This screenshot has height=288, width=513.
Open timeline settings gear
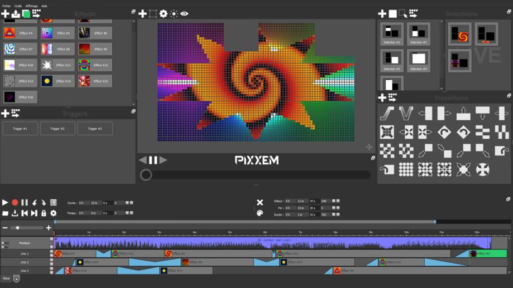tap(54, 213)
